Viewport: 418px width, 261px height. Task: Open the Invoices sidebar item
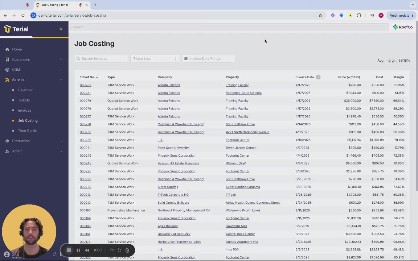pyautogui.click(x=25, y=110)
